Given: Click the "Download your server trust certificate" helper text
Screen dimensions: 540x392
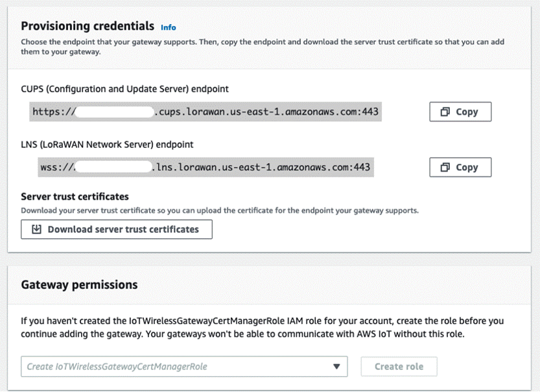Looking at the screenshot, I should click(220, 210).
